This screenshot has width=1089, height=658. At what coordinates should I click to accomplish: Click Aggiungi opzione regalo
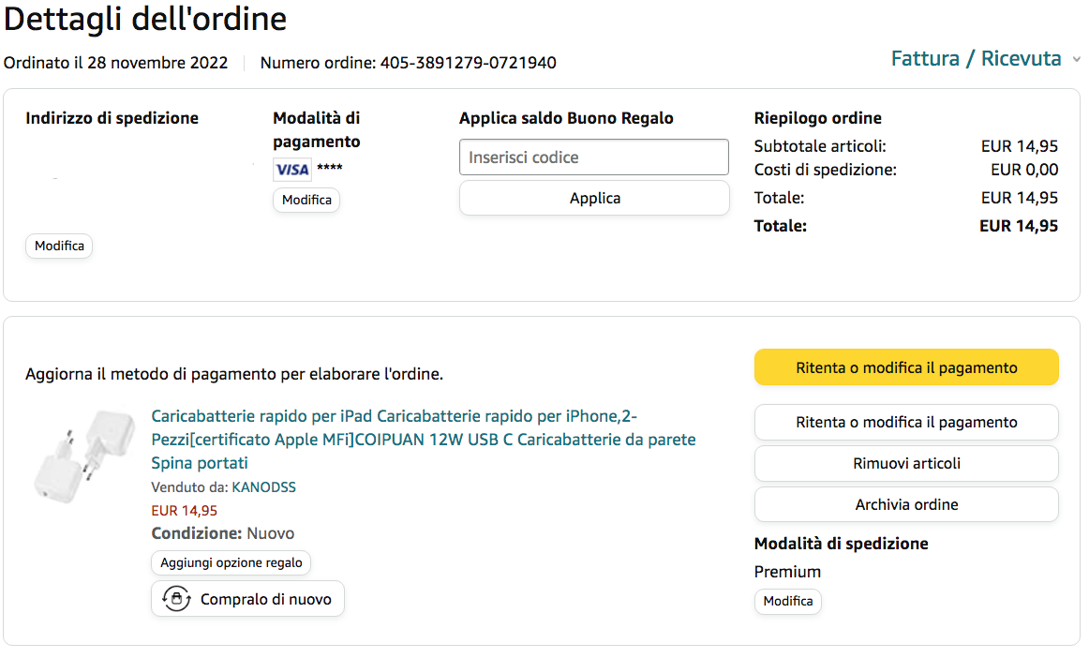(x=231, y=563)
